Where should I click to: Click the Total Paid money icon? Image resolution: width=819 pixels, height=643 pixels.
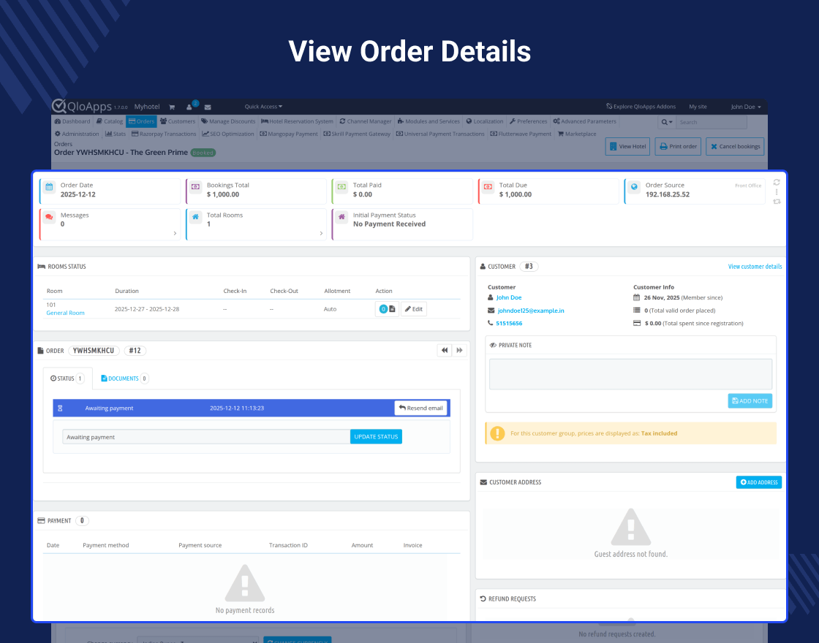341,187
